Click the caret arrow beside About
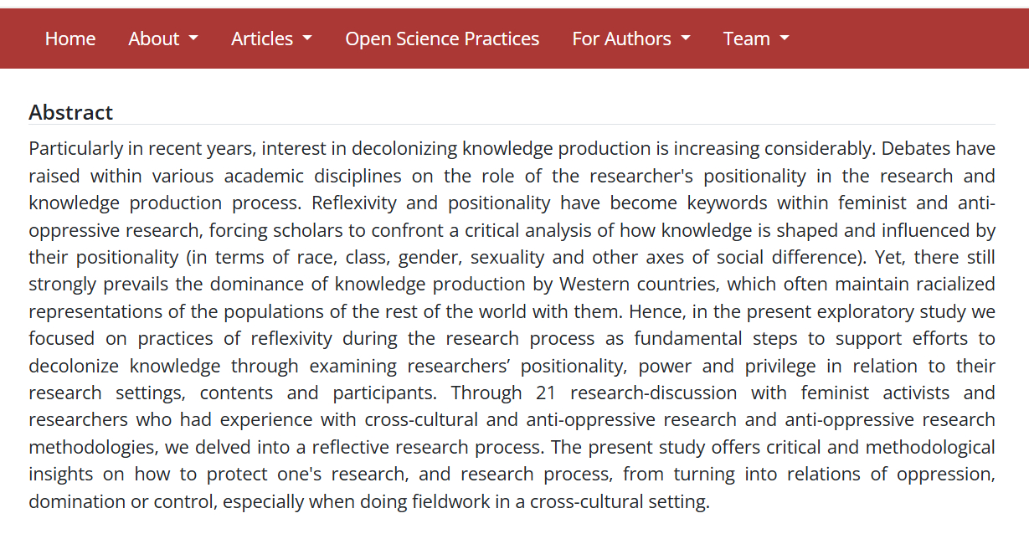 pyautogui.click(x=194, y=38)
